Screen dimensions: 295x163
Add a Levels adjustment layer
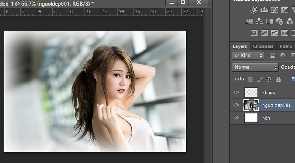tap(264, 10)
